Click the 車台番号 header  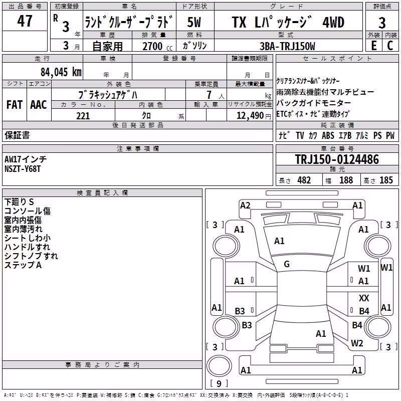point(337,148)
